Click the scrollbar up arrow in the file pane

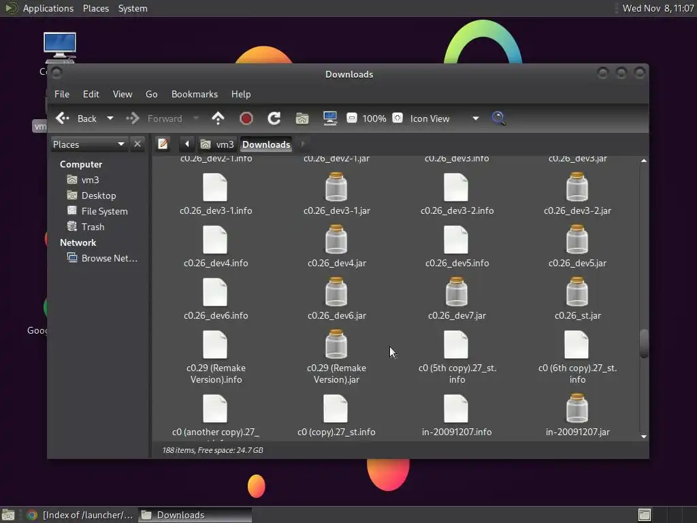click(x=644, y=161)
